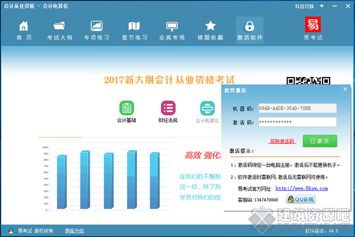Click the bar chart graphic
The width and height of the screenshot is (355, 237).
point(106,177)
